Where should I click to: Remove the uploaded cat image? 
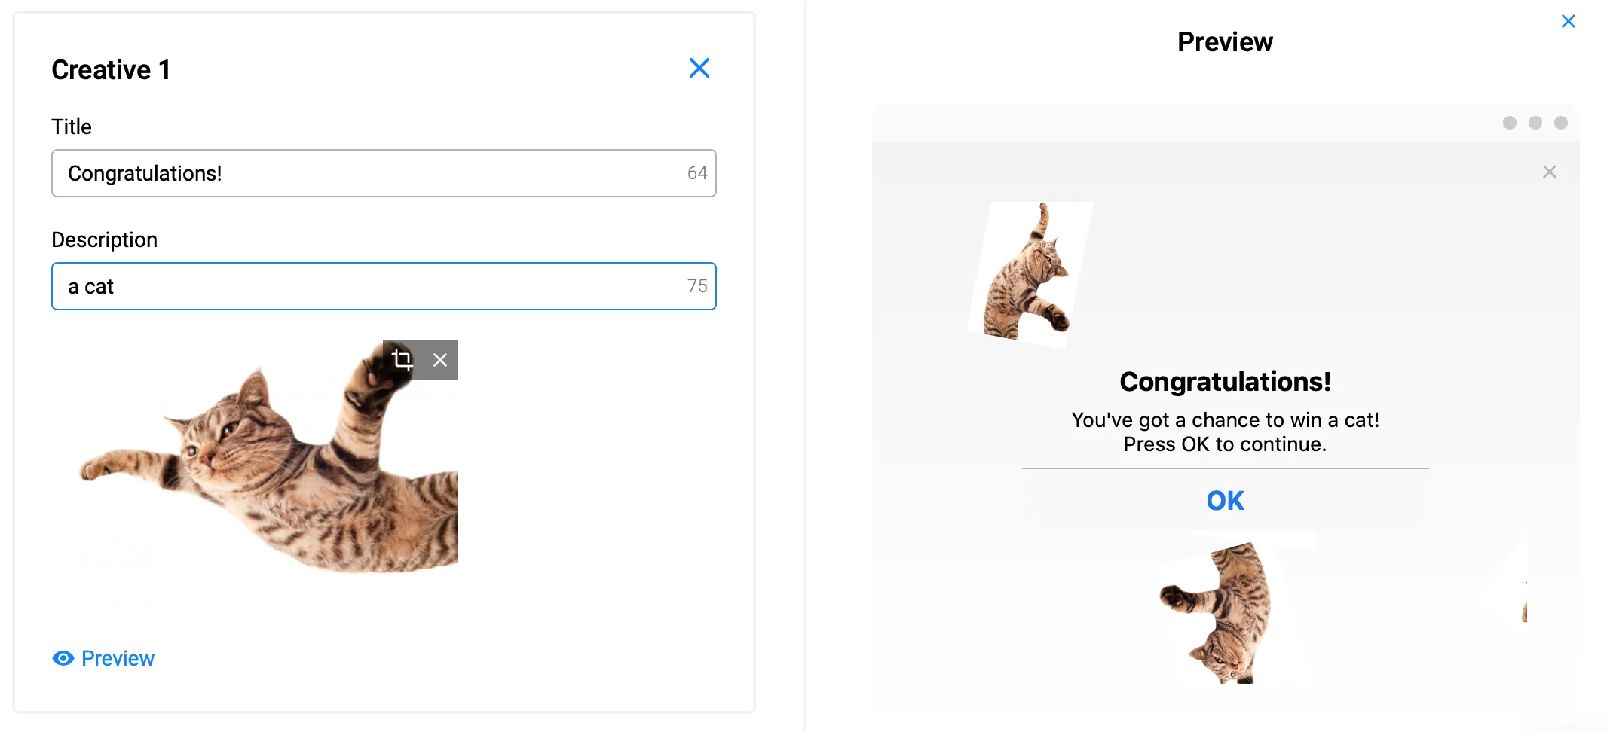440,360
